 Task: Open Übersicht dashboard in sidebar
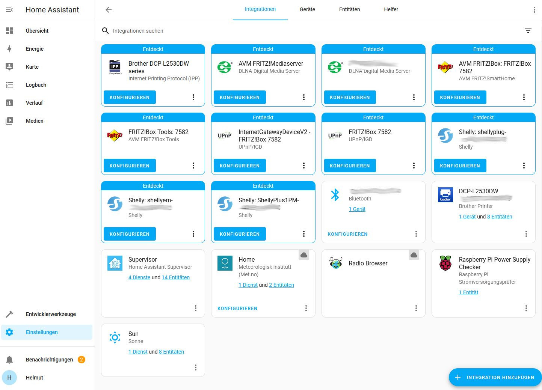coord(47,31)
